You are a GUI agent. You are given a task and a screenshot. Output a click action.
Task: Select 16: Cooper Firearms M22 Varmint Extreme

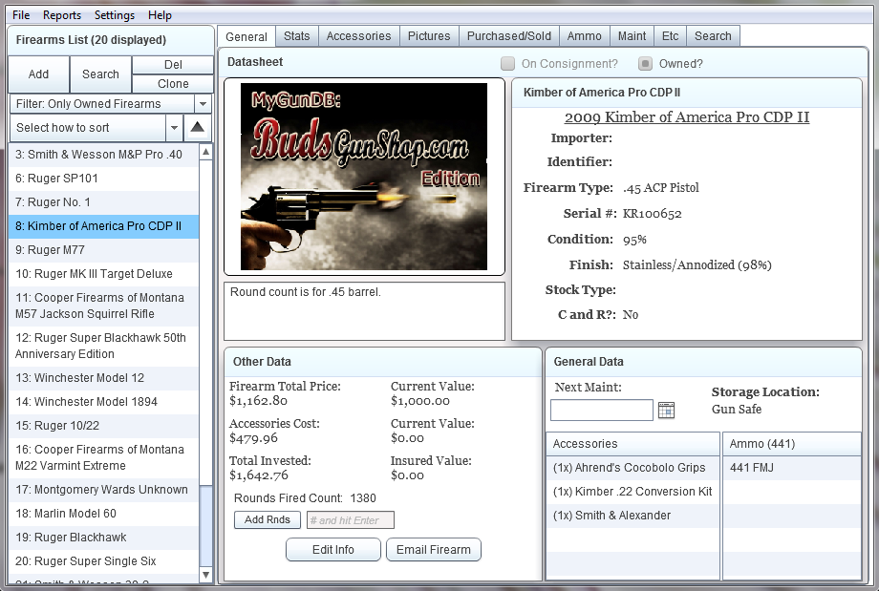point(104,457)
